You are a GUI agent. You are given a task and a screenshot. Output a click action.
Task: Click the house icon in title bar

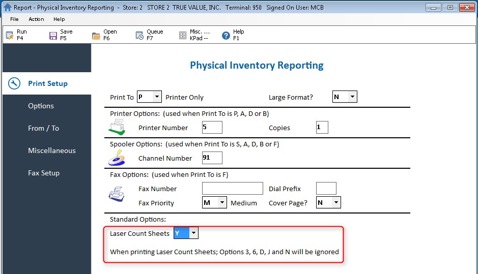click(7, 8)
